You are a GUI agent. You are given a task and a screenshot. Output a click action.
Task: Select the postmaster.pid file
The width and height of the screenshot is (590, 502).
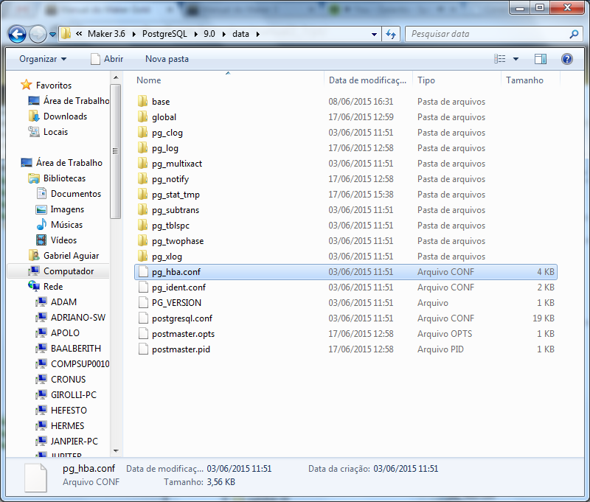click(x=181, y=349)
